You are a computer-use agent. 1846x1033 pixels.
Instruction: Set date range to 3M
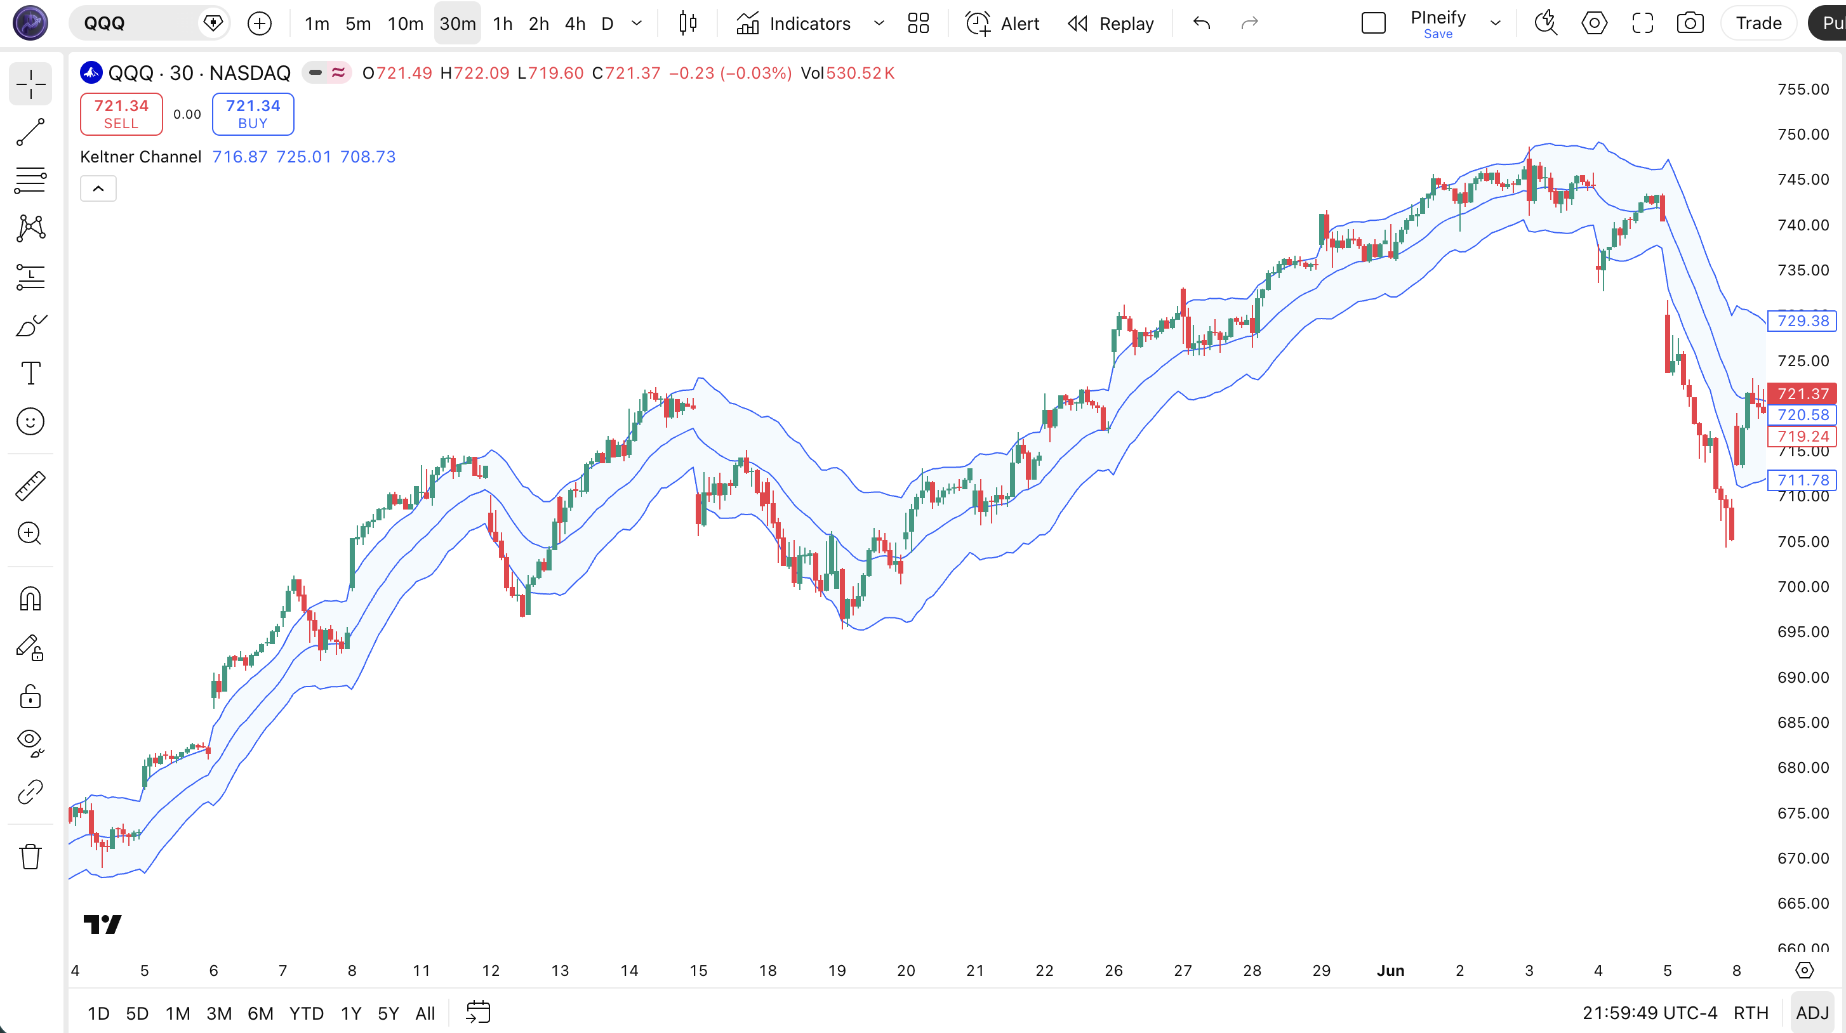click(218, 1013)
